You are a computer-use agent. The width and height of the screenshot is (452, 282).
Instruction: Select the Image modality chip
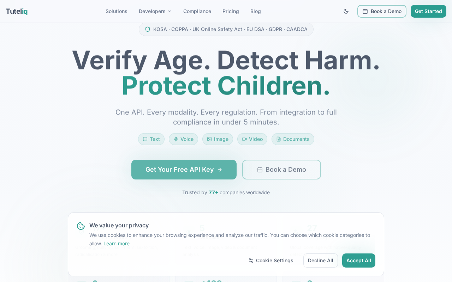tap(218, 139)
